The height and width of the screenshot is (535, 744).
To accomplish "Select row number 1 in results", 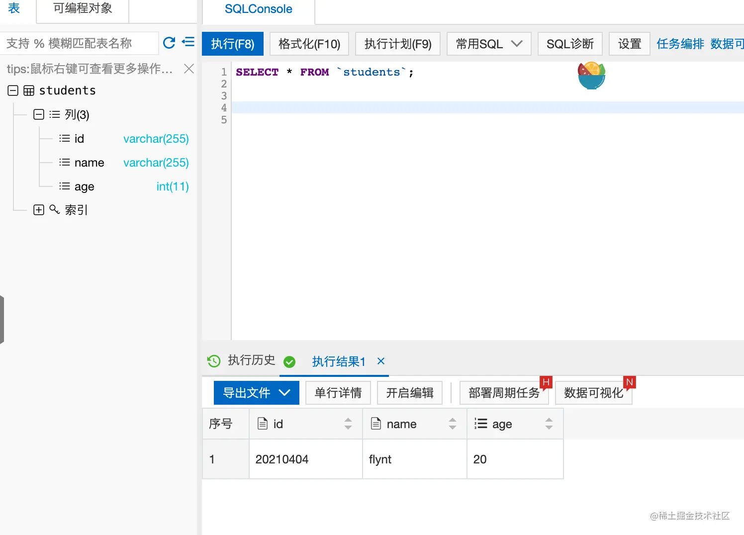I will pos(226,459).
